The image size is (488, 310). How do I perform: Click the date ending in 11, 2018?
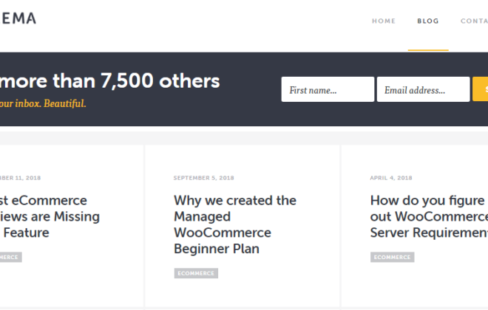(20, 178)
